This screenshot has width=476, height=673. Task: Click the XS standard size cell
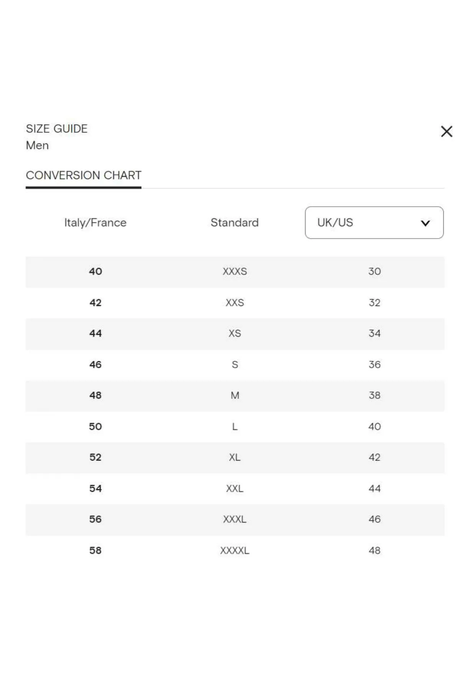[x=235, y=333]
